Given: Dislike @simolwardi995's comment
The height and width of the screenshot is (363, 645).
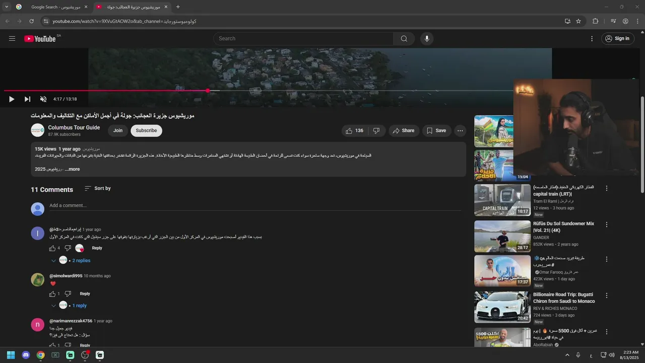Looking at the screenshot, I should click(68, 294).
